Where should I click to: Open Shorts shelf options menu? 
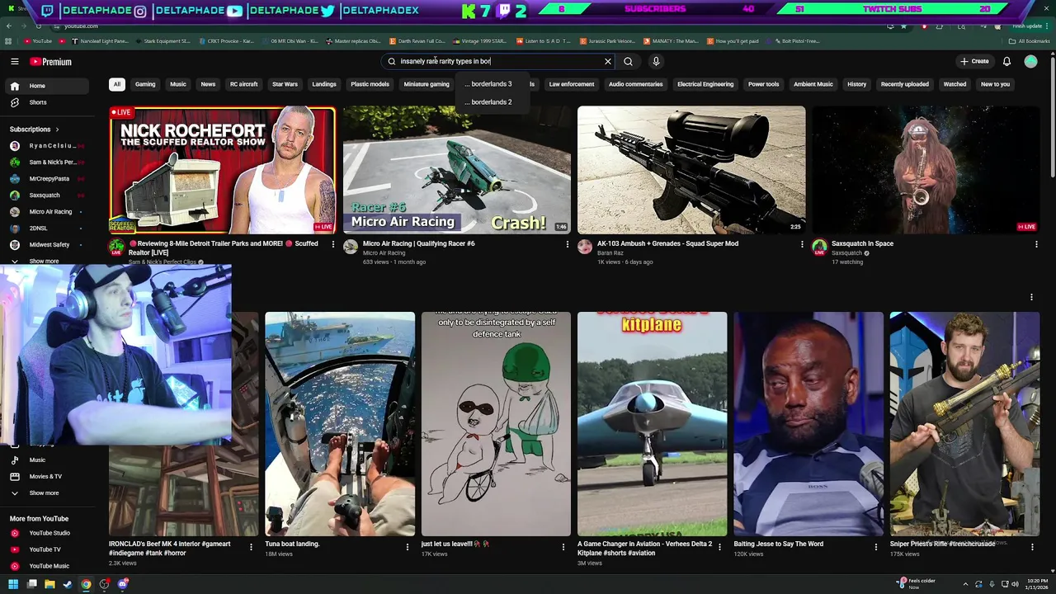point(1031,297)
